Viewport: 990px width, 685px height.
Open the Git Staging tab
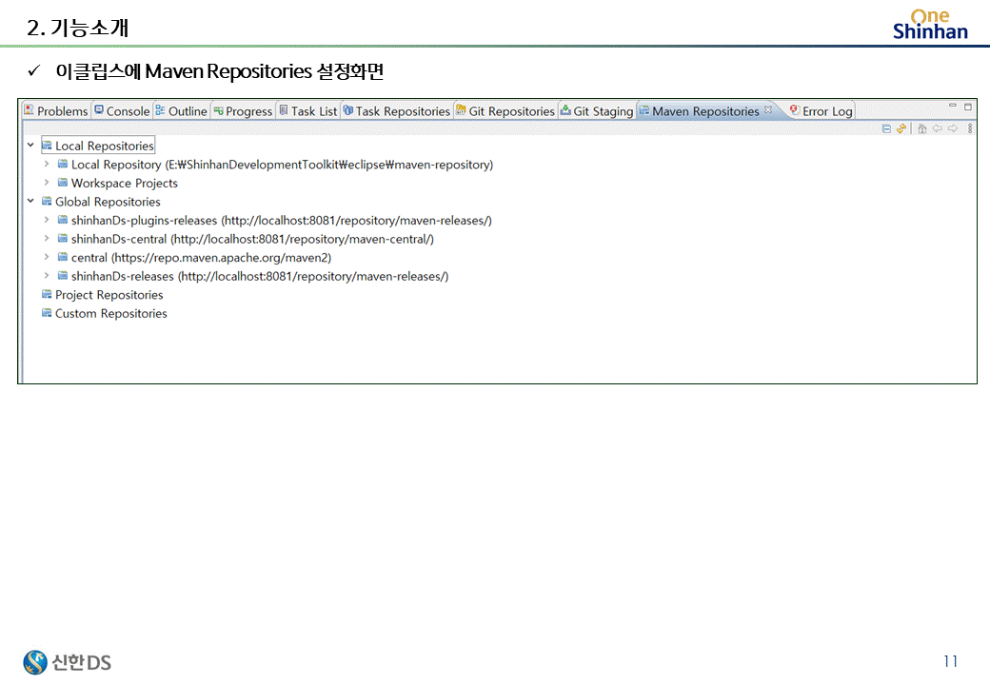click(597, 111)
